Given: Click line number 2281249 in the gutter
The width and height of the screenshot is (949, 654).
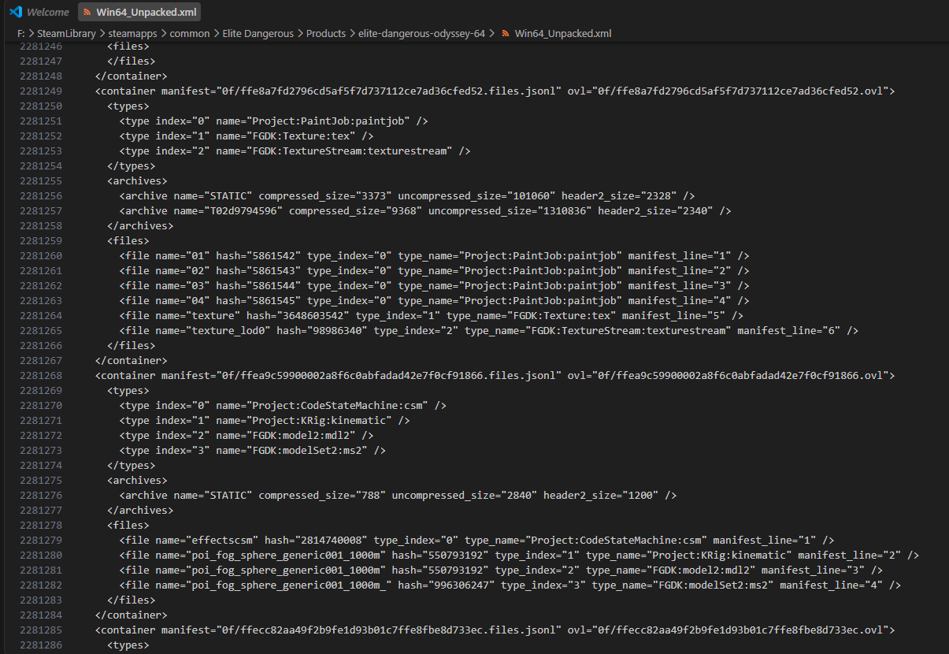Looking at the screenshot, I should pyautogui.click(x=41, y=91).
